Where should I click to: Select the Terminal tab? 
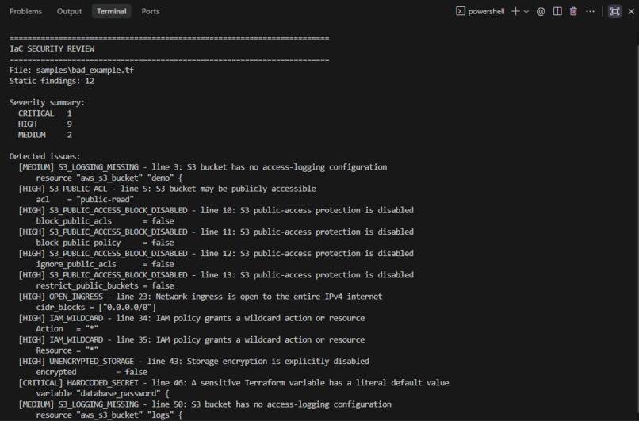coord(111,11)
